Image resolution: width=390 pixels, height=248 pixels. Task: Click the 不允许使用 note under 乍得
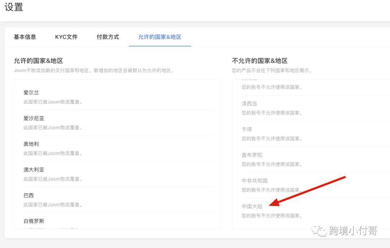[x=272, y=138]
